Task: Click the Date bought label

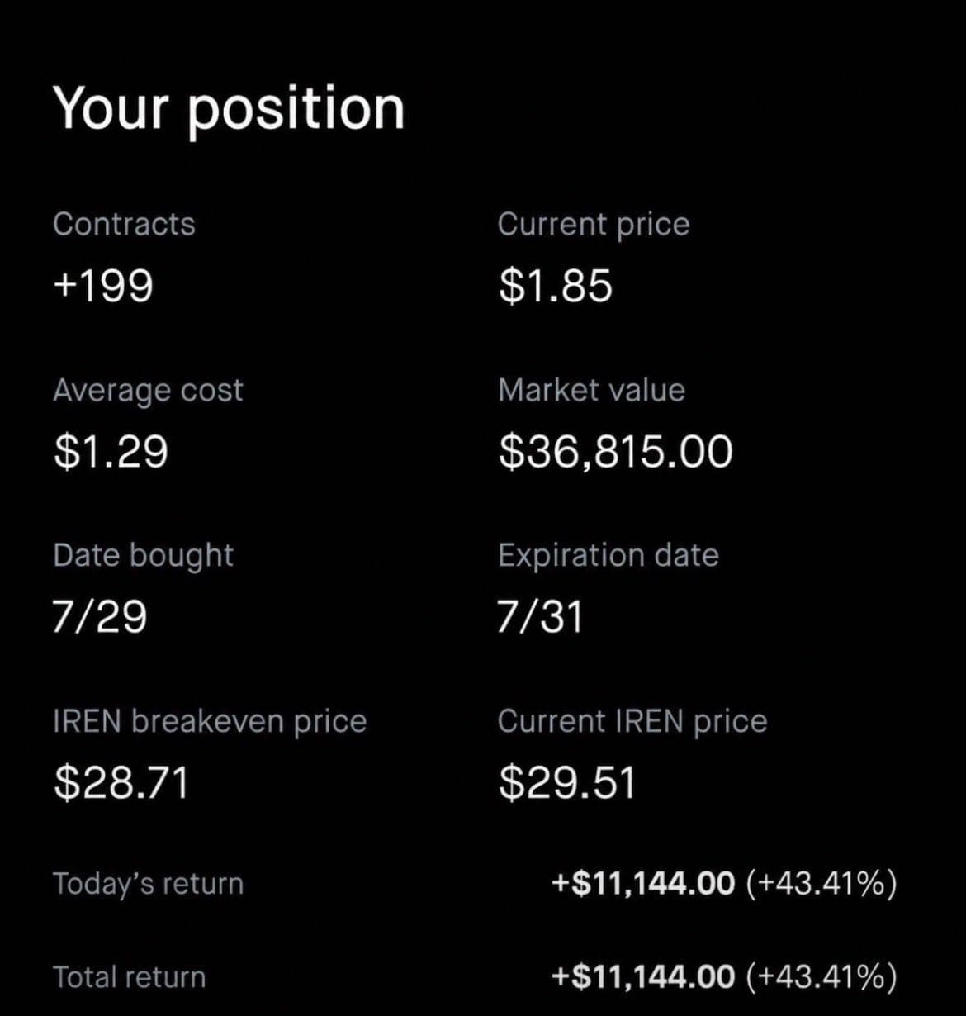Action: click(143, 556)
